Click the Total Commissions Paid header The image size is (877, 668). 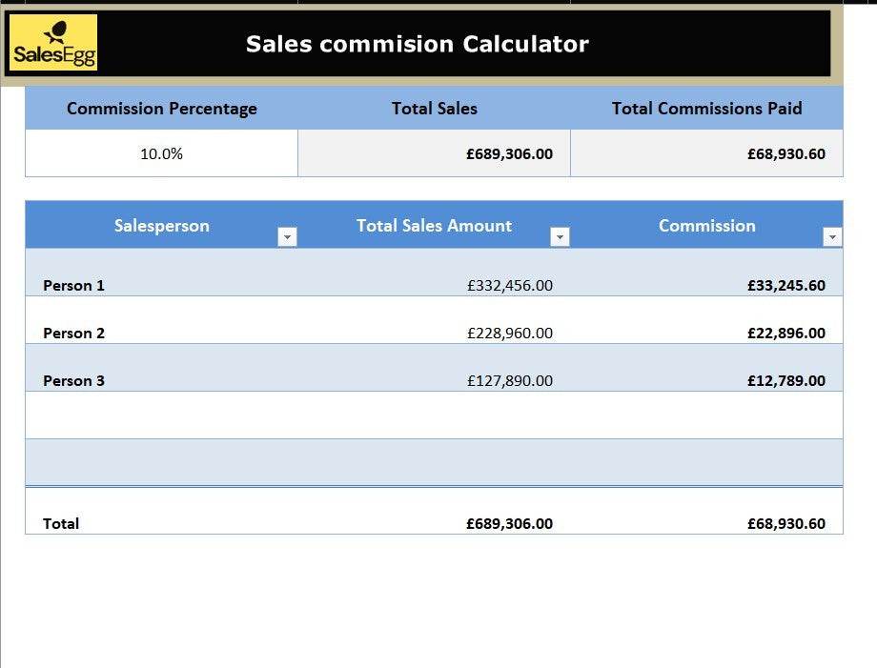click(706, 109)
